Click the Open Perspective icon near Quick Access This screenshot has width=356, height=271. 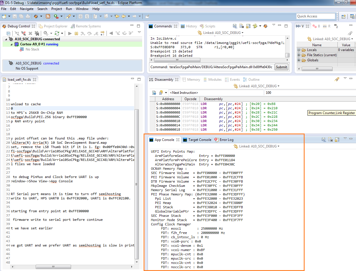click(344, 17)
